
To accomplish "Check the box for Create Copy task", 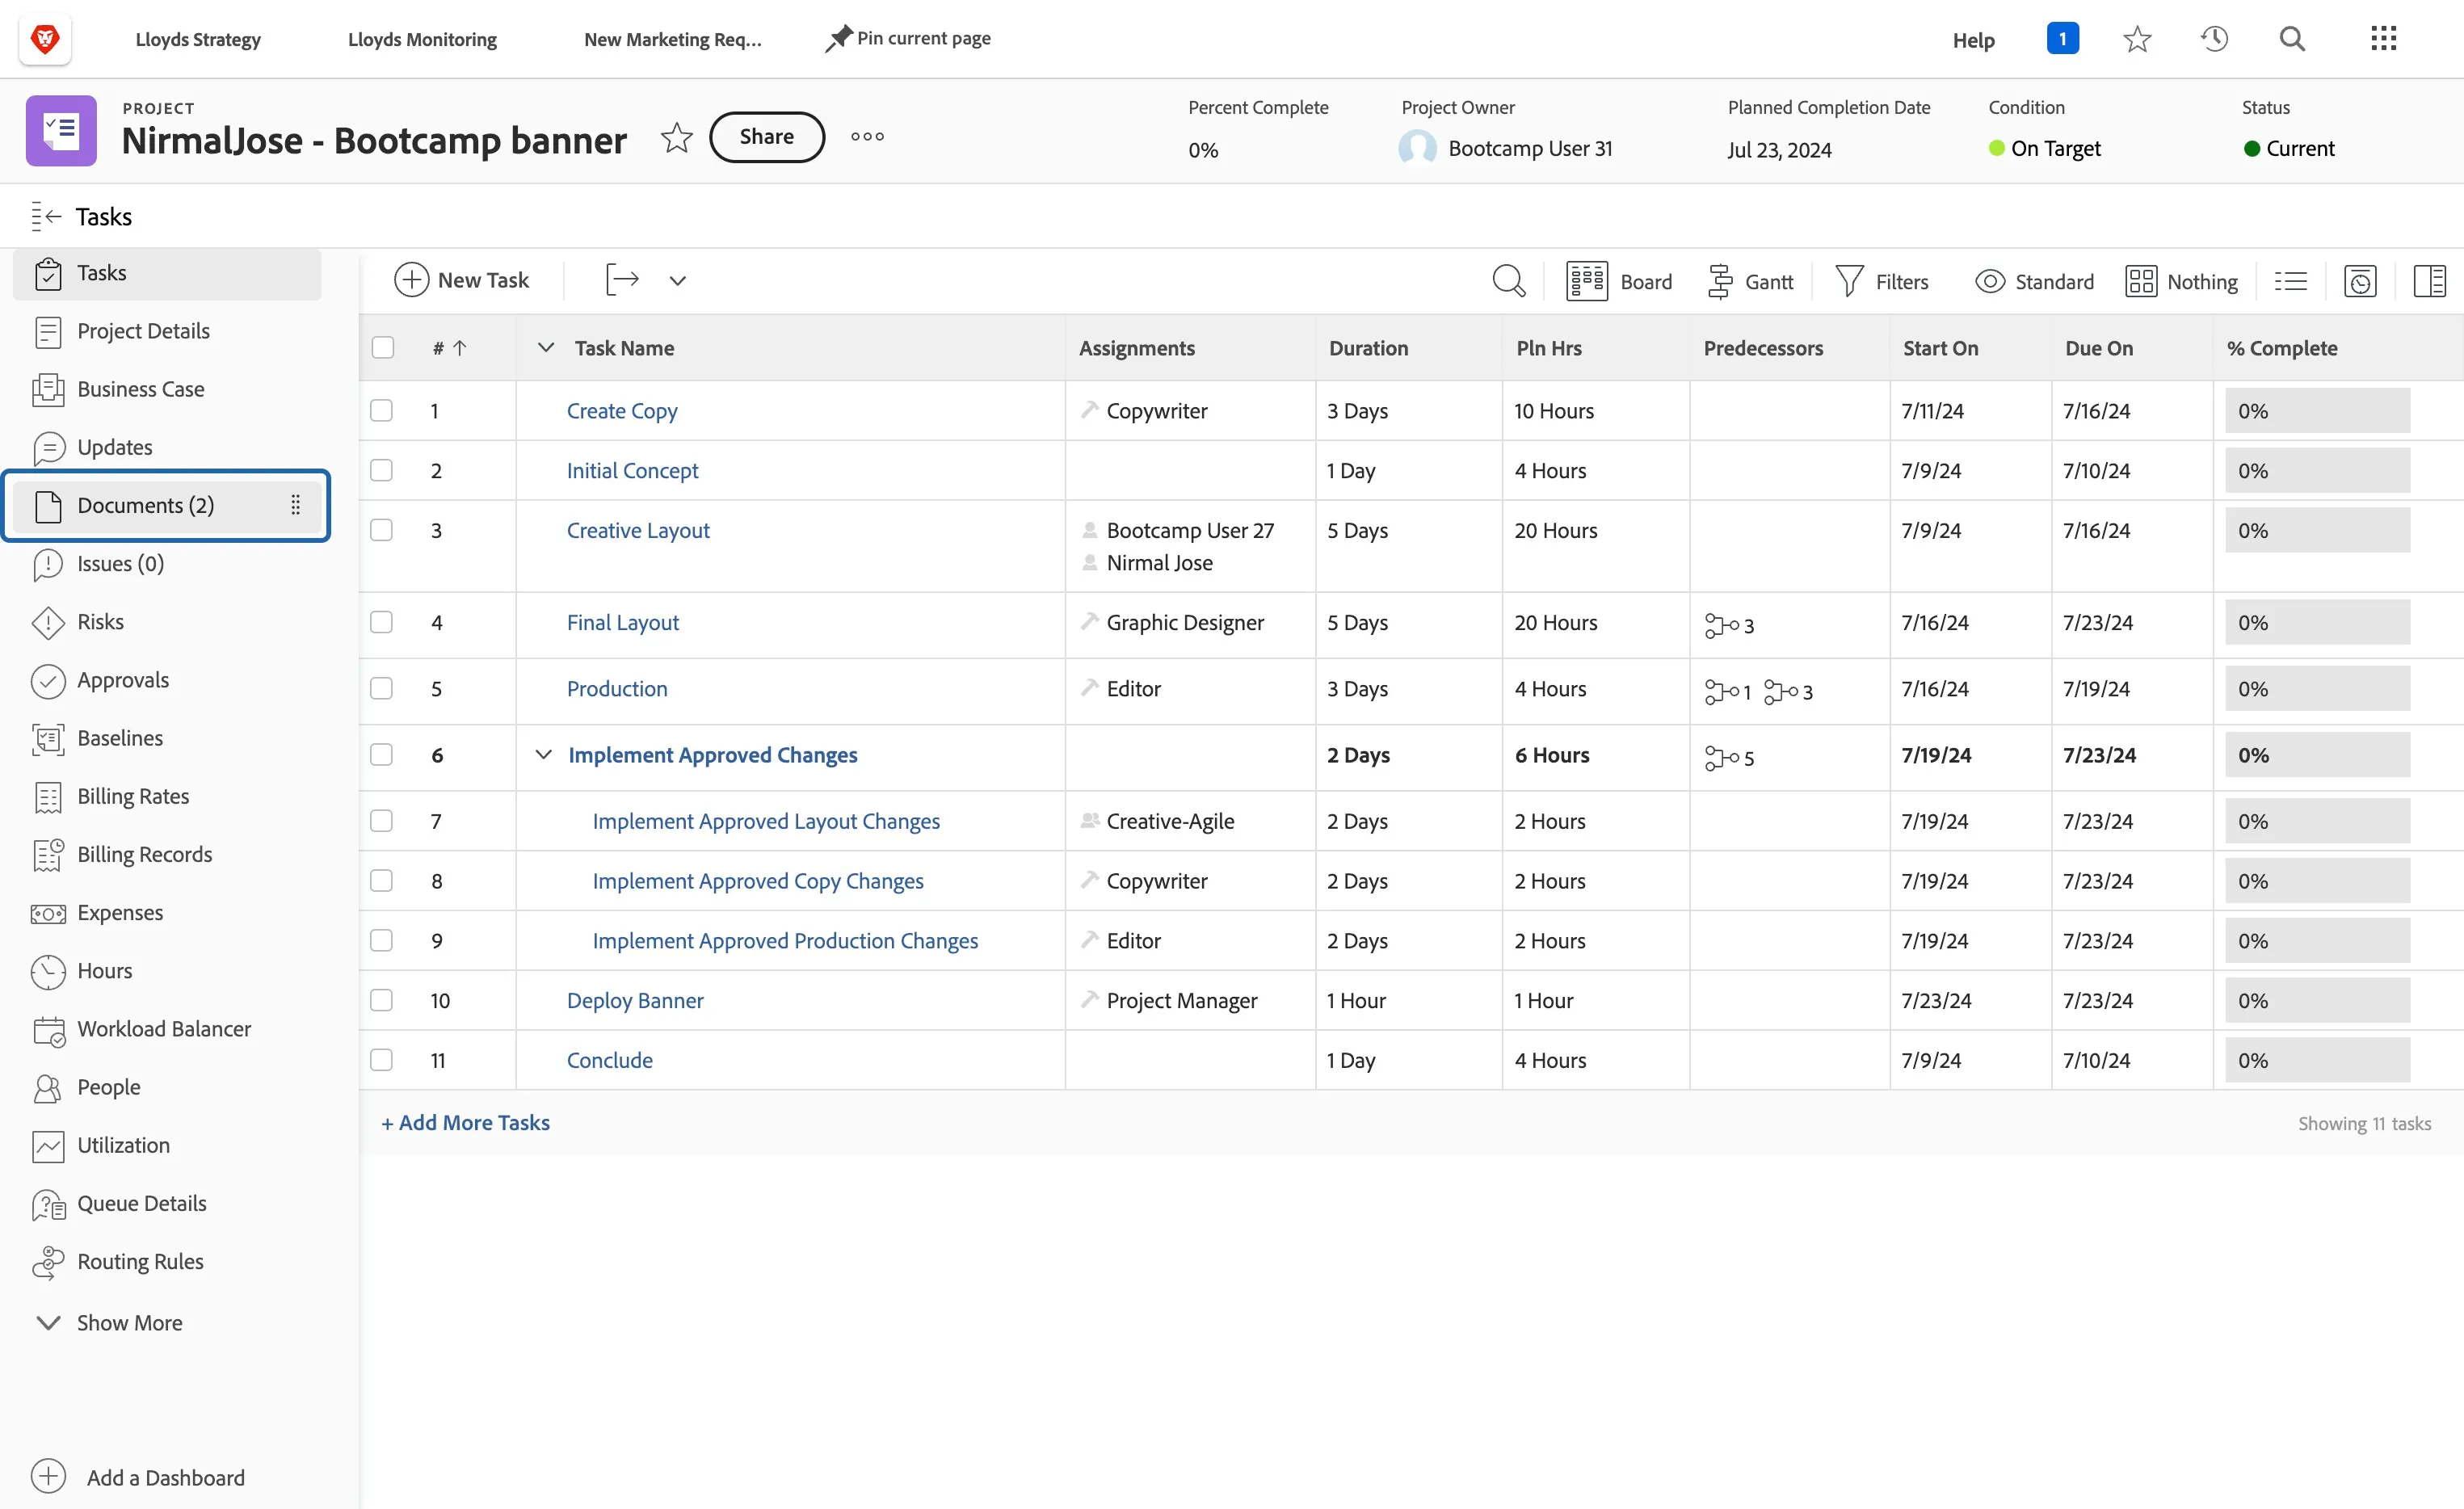I will (382, 411).
